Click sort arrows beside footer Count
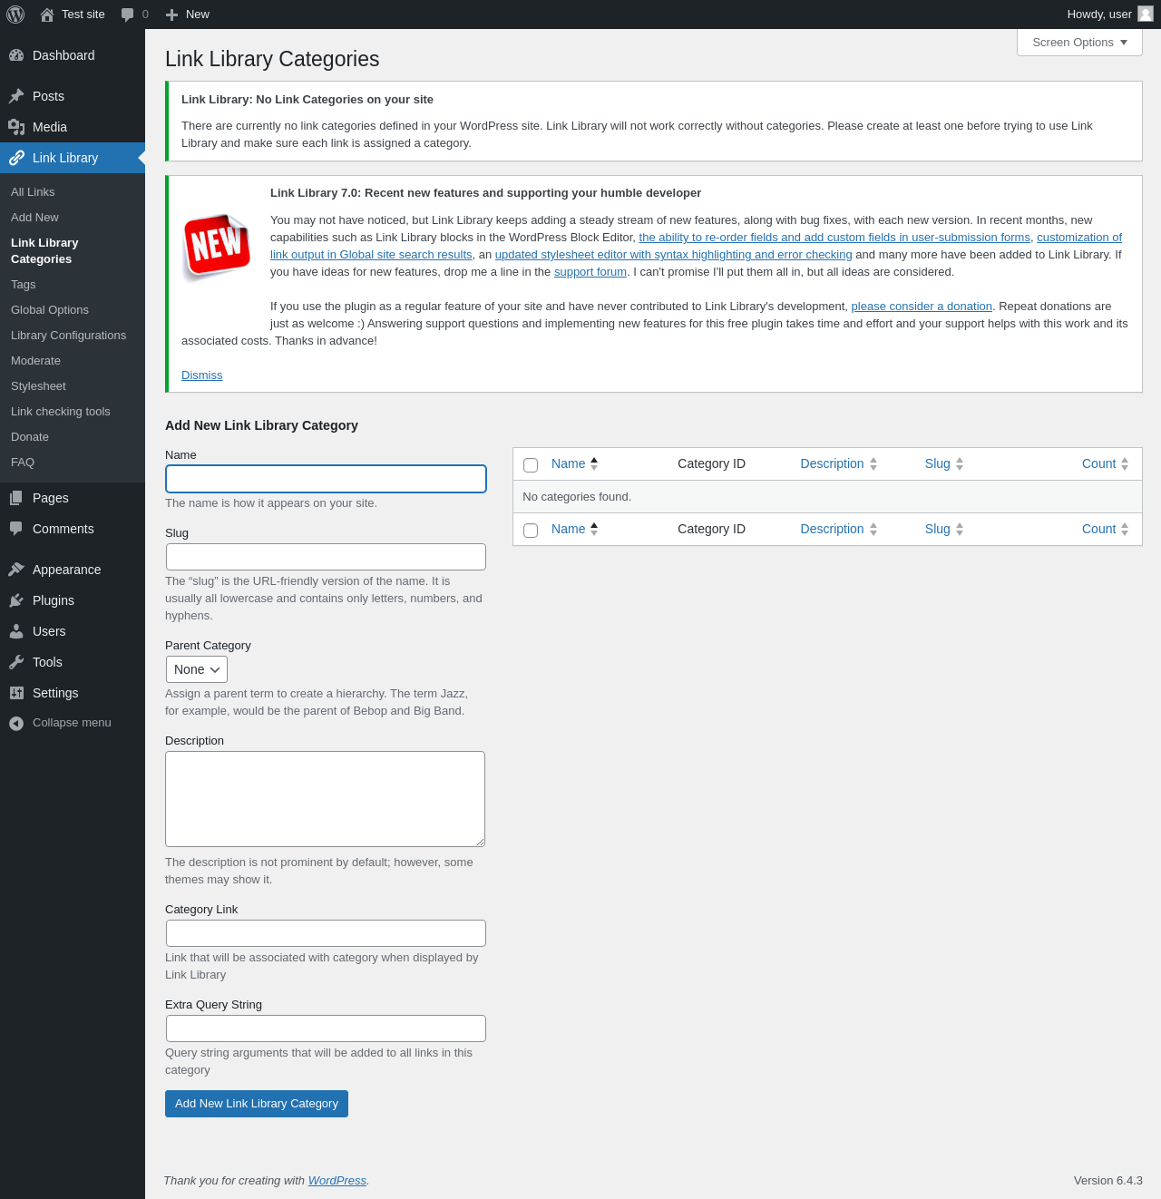This screenshot has width=1161, height=1199. tap(1125, 529)
